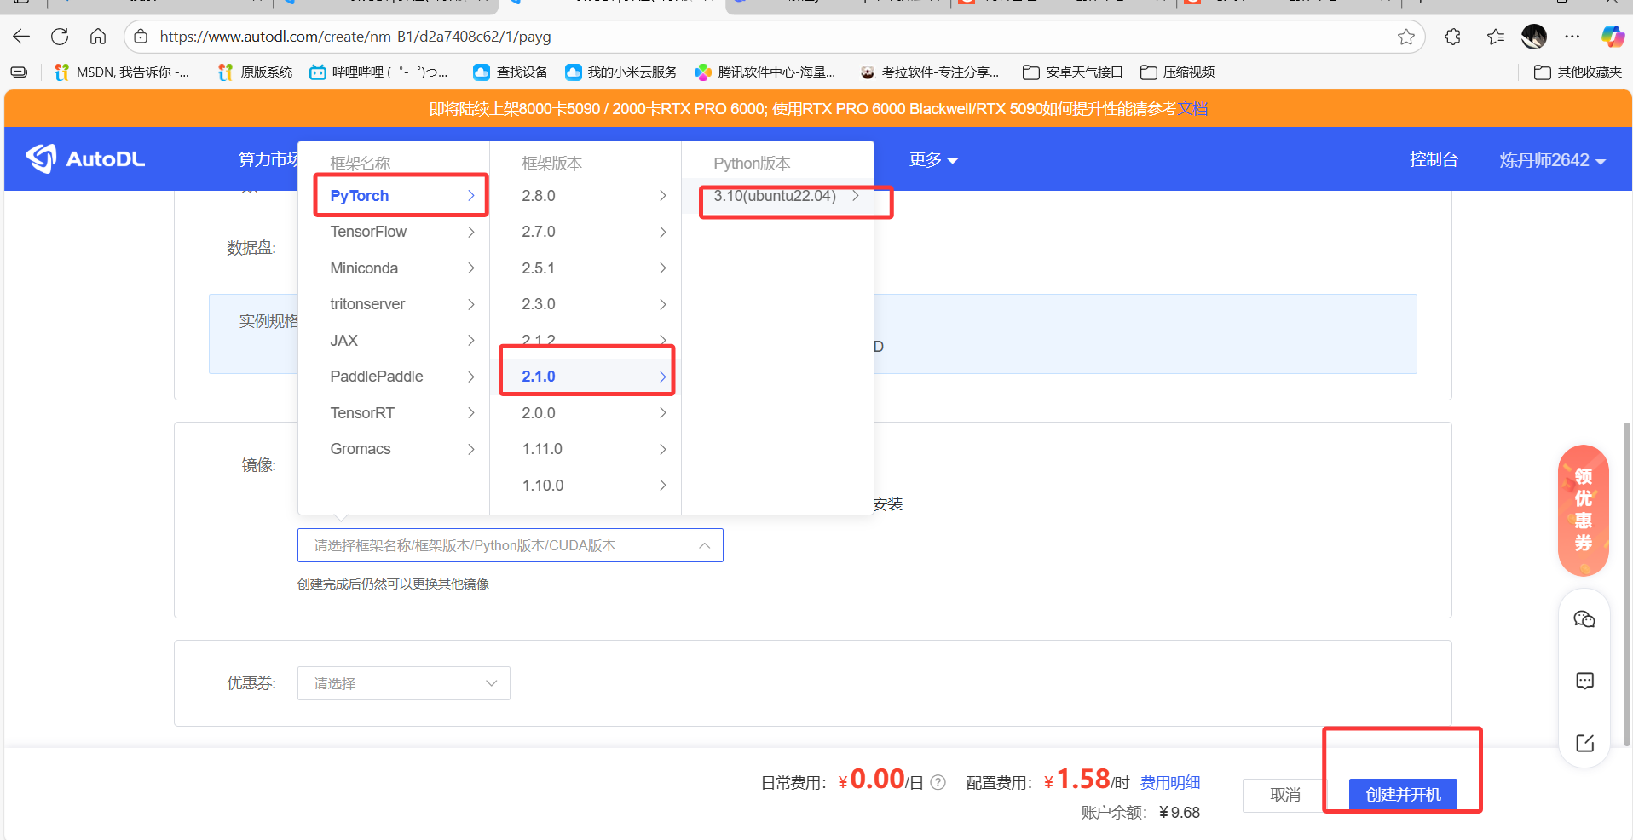Open the WeChat customer service icon

pos(1584,619)
